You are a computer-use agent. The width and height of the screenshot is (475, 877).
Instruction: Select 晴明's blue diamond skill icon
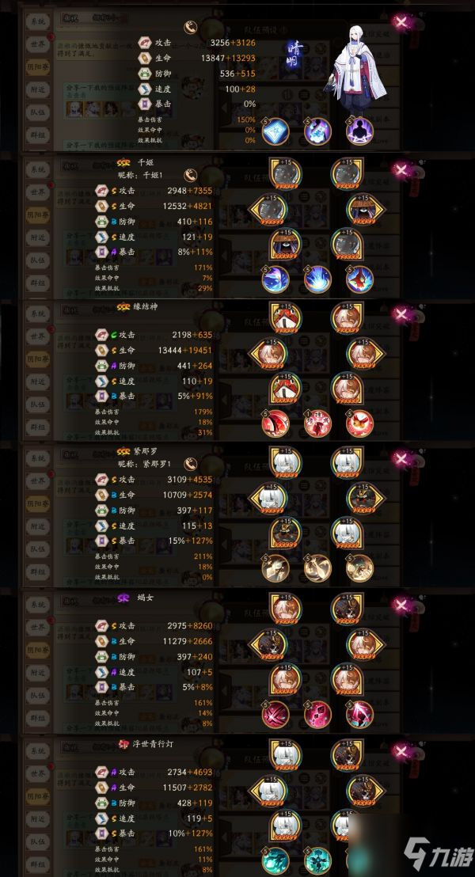(x=275, y=131)
